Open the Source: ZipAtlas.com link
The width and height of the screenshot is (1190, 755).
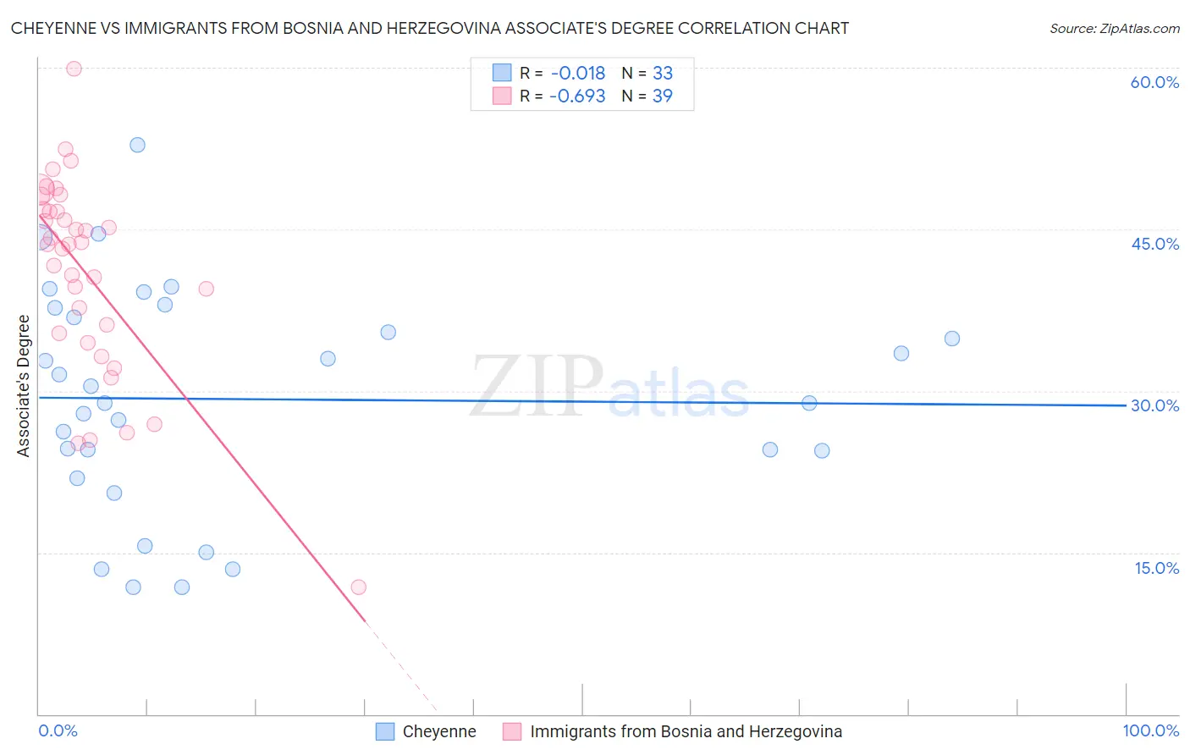click(x=1114, y=29)
